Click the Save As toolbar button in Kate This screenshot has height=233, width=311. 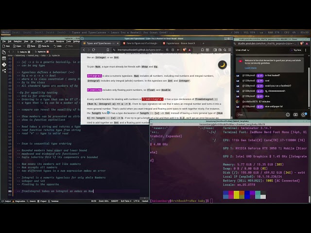[44, 46]
